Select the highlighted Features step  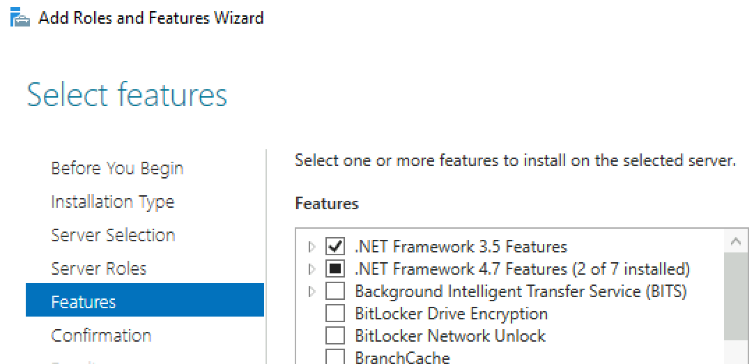click(145, 300)
